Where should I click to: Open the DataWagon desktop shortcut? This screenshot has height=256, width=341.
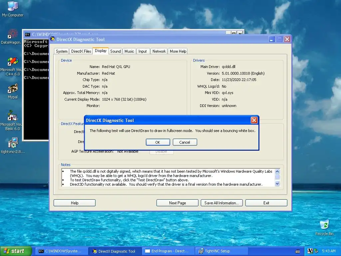pyautogui.click(x=11, y=36)
